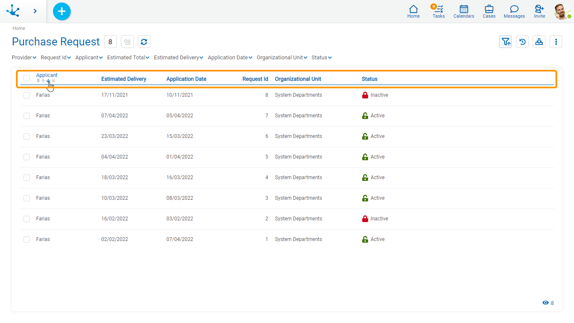Expand the Provider filter dropdown
Viewport: 574px width, 323px height.
point(24,58)
